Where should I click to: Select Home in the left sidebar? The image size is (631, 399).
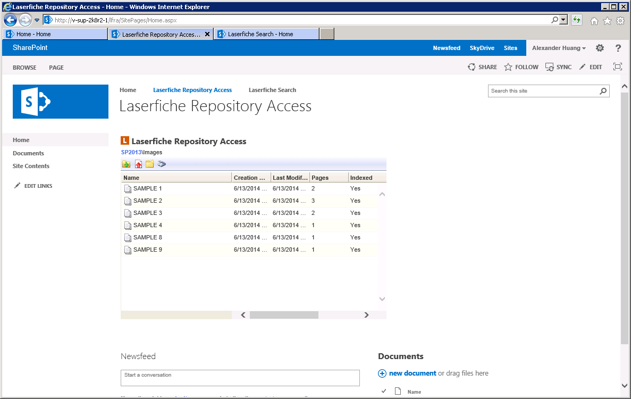coord(21,140)
